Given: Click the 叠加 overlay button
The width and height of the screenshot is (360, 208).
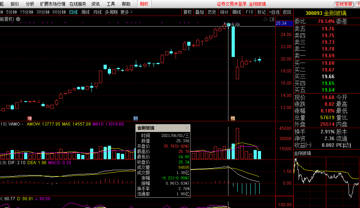Looking at the screenshot, I should 200,12.
